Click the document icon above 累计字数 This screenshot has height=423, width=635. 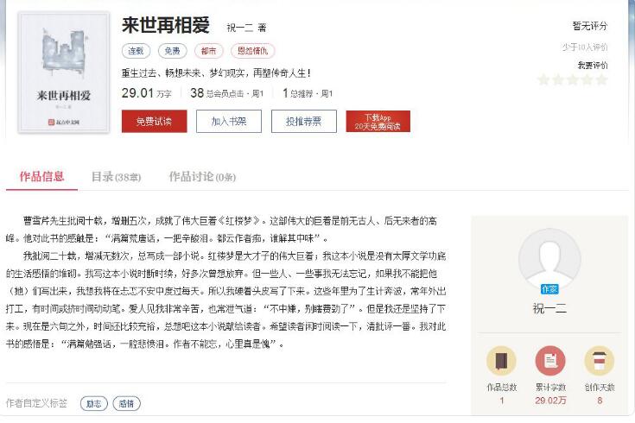tap(550, 360)
